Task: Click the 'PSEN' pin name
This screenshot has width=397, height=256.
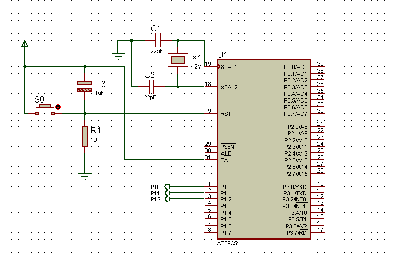Action: 227,147
